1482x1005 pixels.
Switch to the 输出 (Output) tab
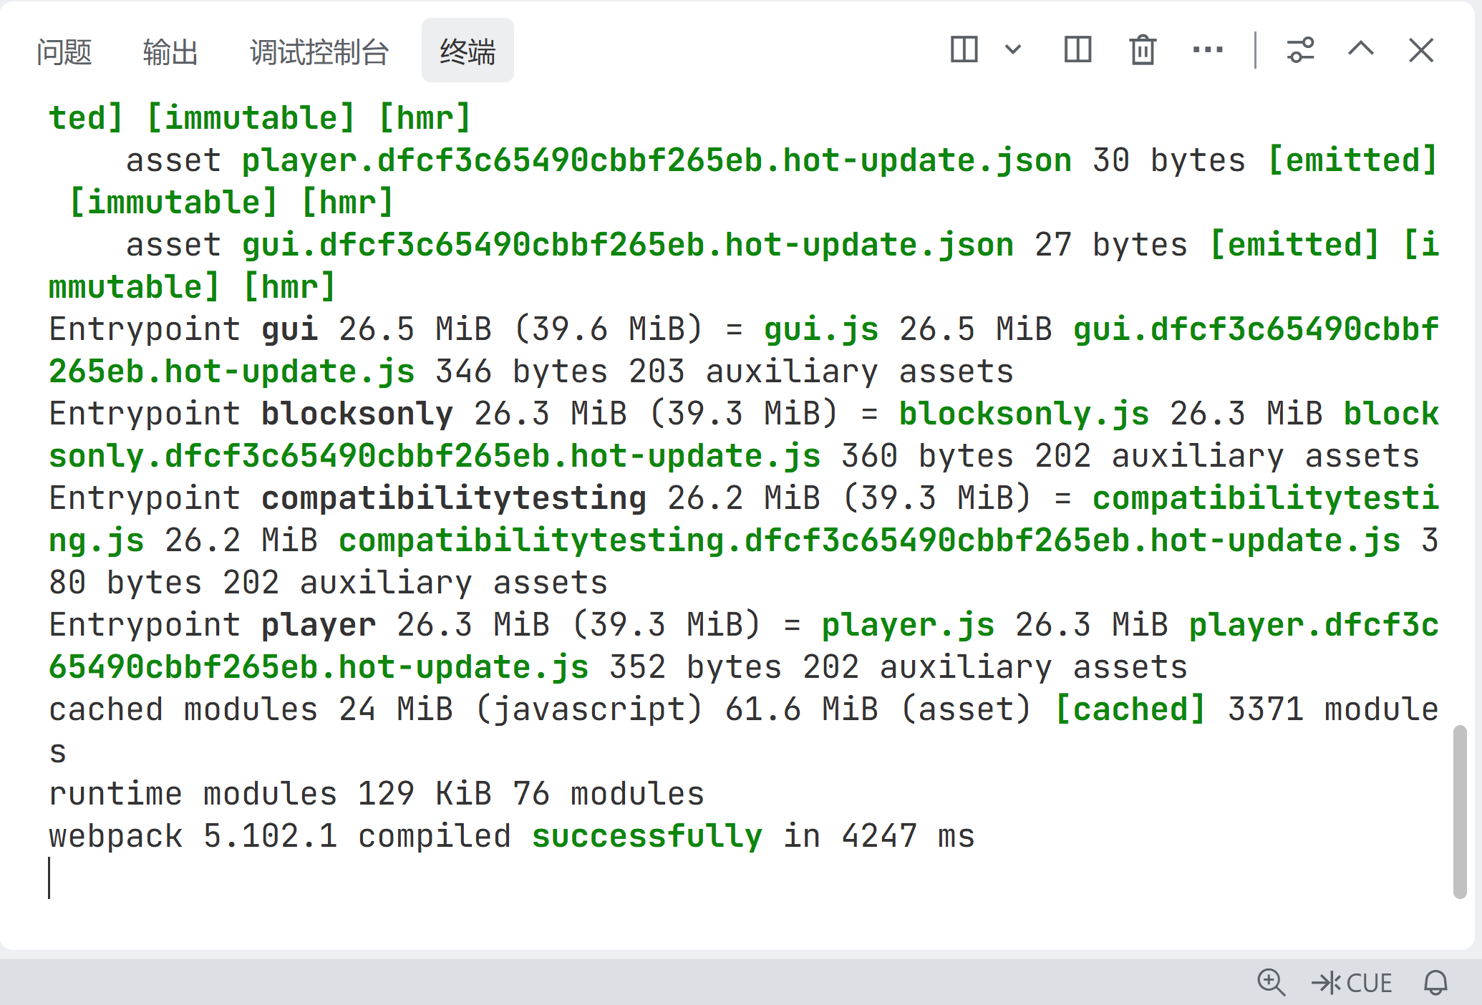pyautogui.click(x=170, y=52)
